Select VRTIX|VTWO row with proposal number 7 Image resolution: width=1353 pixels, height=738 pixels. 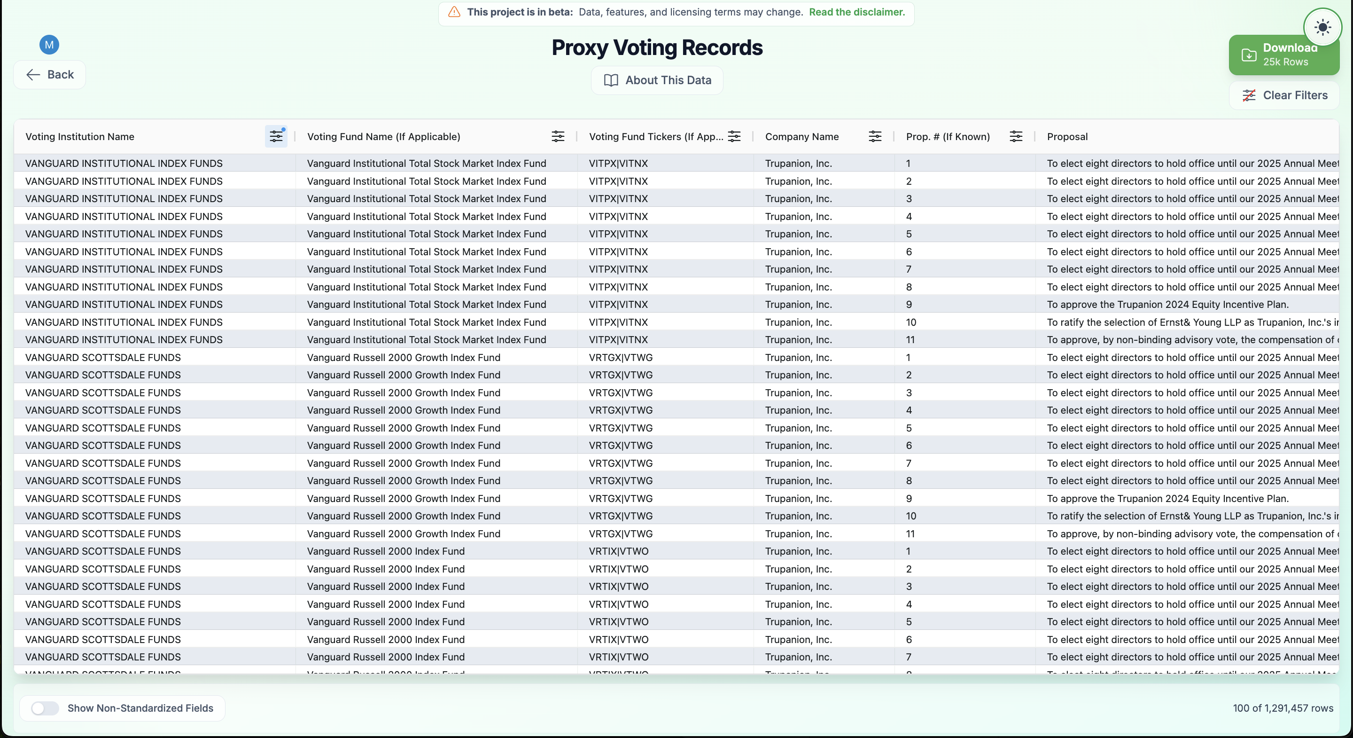(676, 657)
